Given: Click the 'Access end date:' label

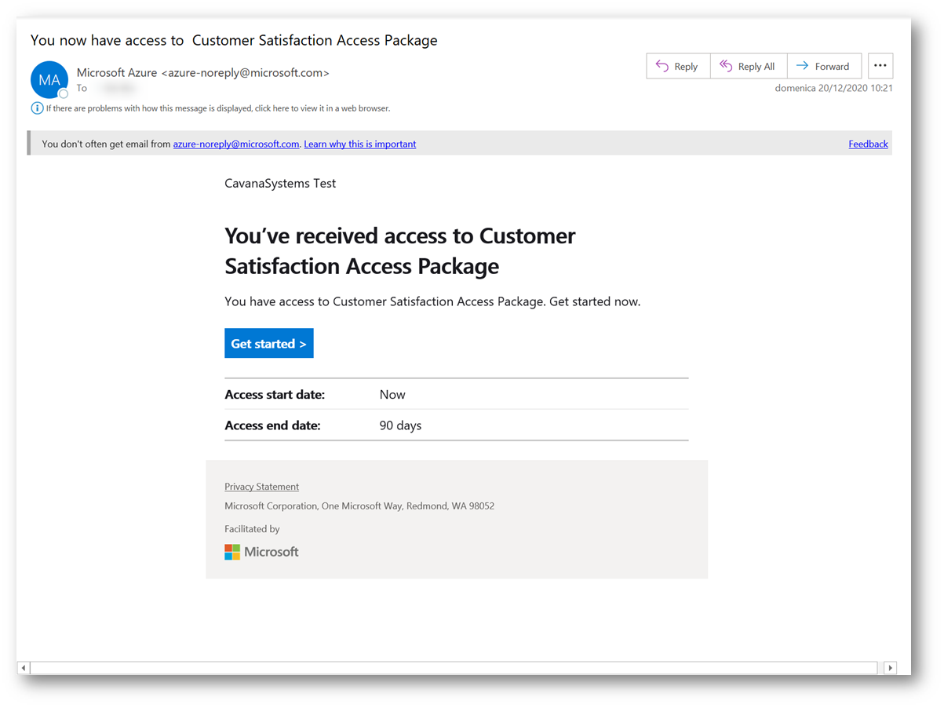Looking at the screenshot, I should (272, 425).
